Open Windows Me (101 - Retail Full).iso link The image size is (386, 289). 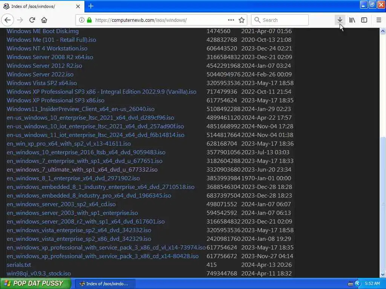(51, 40)
